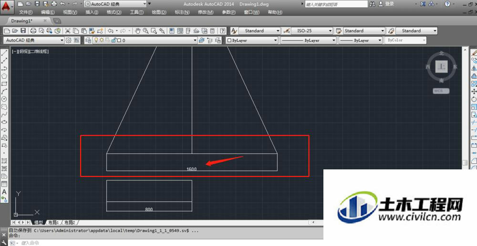Image resolution: width=477 pixels, height=246 pixels.
Task: Select the Construction Line tool
Action: click(4, 60)
